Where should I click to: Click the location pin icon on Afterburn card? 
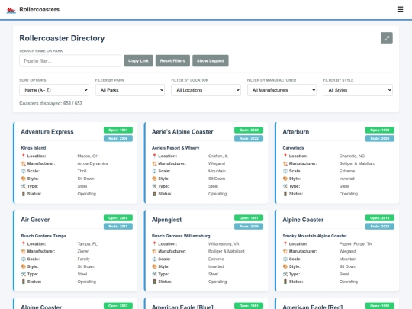[x=285, y=156]
